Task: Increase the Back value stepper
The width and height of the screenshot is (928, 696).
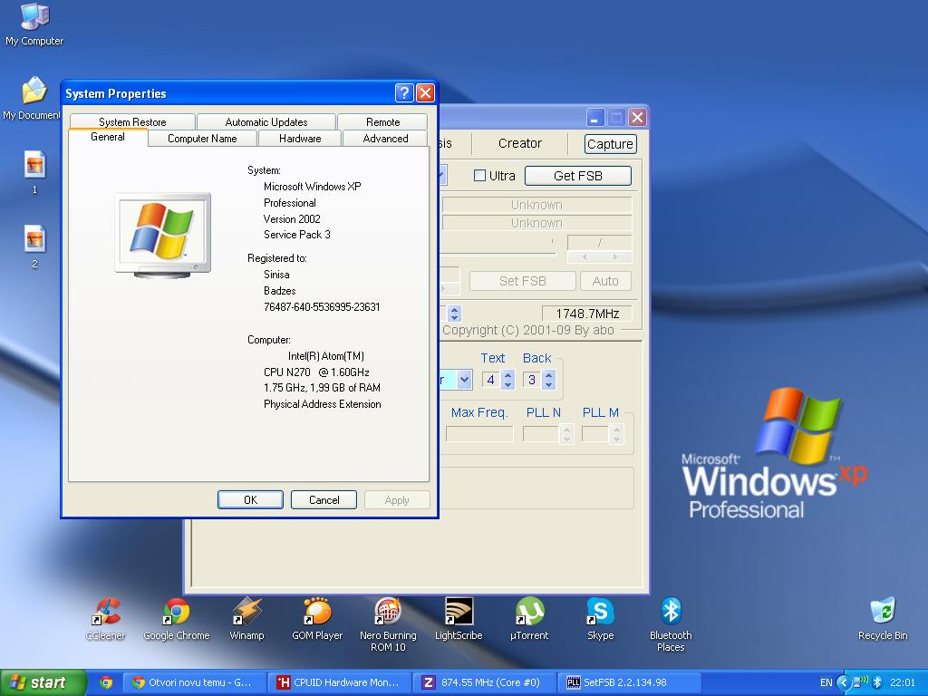Action: tap(548, 374)
